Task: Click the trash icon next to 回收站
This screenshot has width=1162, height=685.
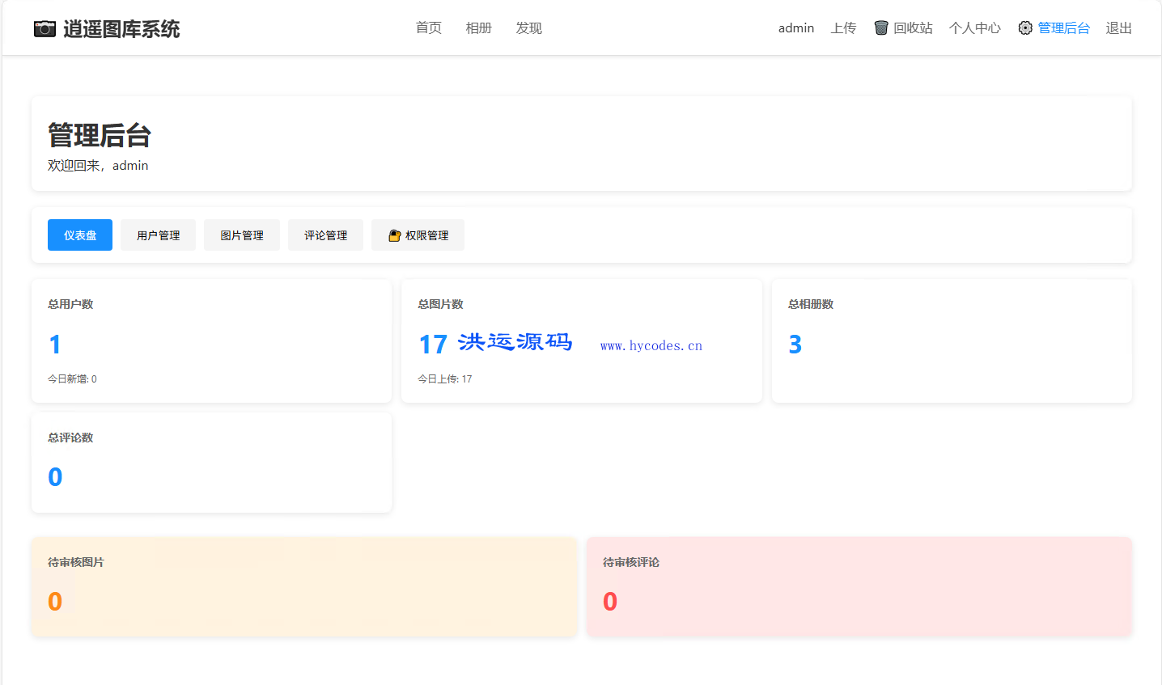Action: (x=880, y=27)
